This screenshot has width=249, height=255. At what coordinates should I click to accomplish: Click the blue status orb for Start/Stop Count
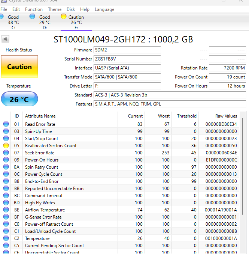point(6,138)
